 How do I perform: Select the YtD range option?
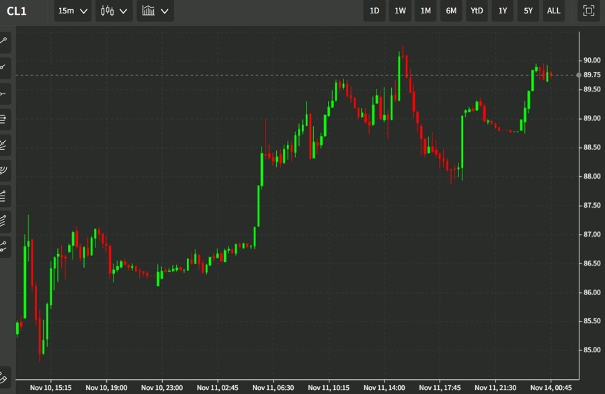click(x=477, y=11)
